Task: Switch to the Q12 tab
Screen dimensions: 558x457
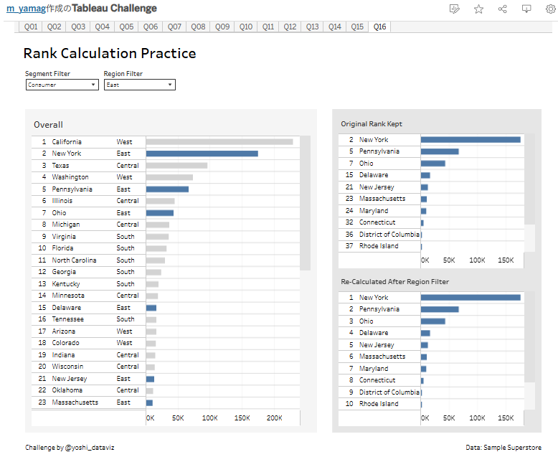Action: (290, 27)
